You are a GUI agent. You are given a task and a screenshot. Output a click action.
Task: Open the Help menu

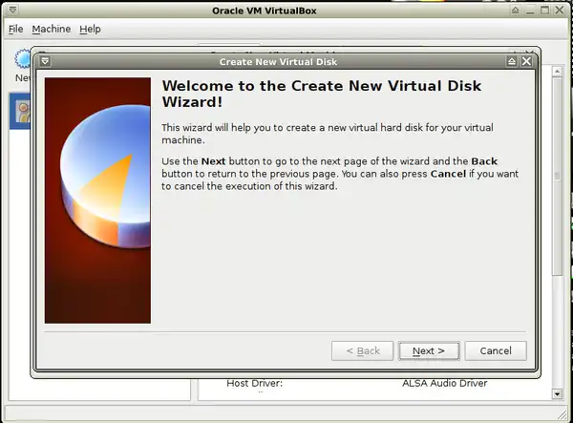click(x=90, y=29)
